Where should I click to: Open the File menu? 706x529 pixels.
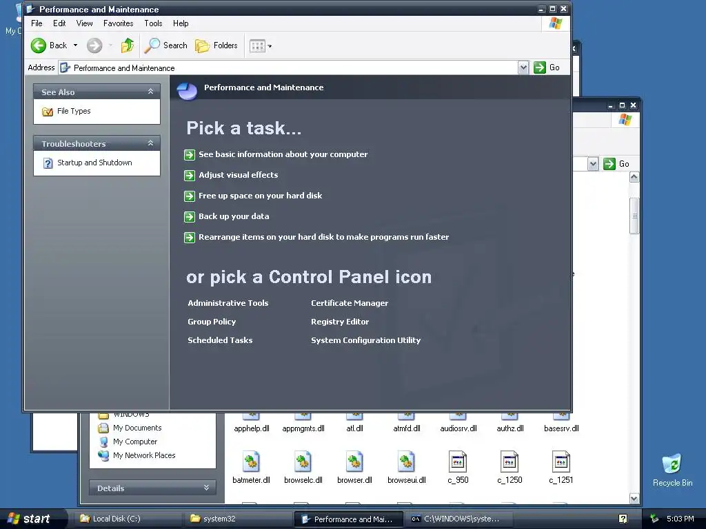[x=37, y=23]
